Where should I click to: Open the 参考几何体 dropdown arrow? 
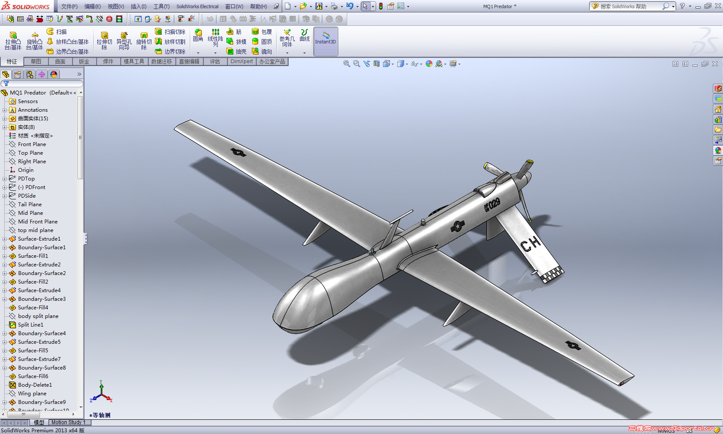coord(287,53)
